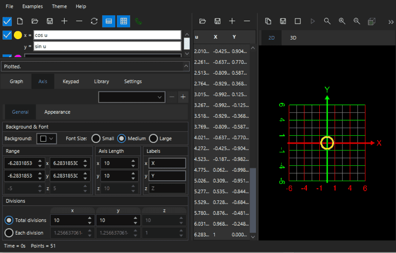Create a new file with blank page icon

(20, 21)
